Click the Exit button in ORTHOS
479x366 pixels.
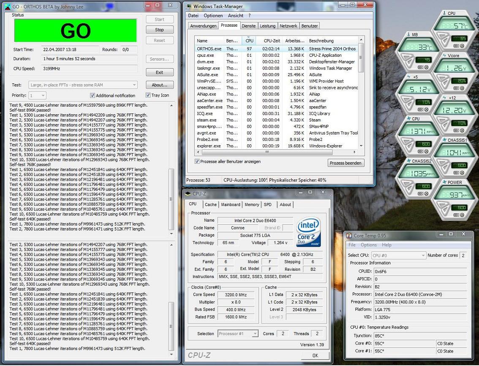[x=160, y=72]
